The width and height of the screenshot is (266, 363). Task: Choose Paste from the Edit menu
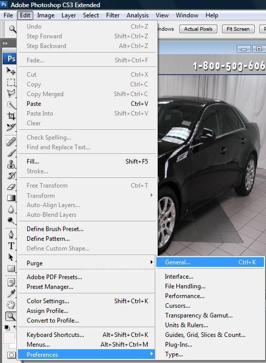tap(87, 104)
